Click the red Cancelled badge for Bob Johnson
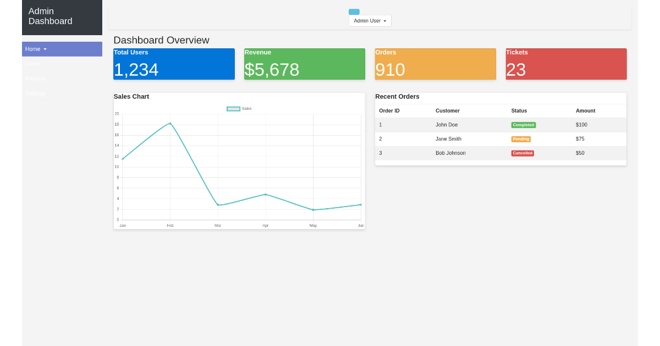Viewport: 660px width, 346px height. click(x=522, y=153)
